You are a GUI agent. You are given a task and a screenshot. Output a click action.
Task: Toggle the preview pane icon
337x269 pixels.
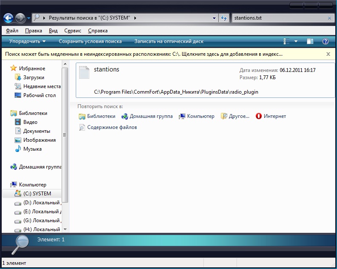click(310, 41)
